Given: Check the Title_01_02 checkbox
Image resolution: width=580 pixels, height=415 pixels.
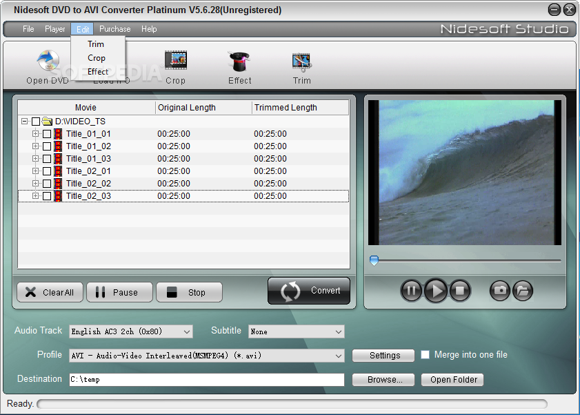Looking at the screenshot, I should pos(47,146).
